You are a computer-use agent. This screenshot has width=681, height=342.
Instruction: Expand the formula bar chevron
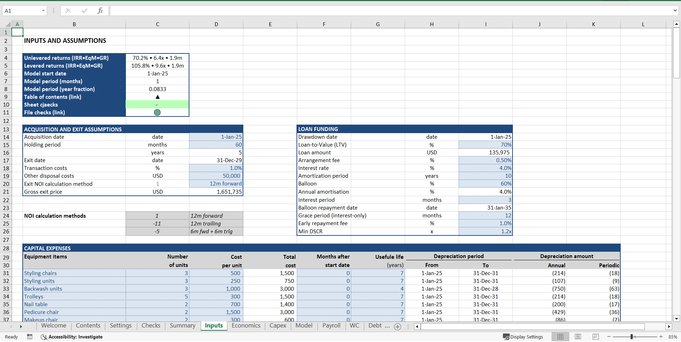pyautogui.click(x=675, y=11)
